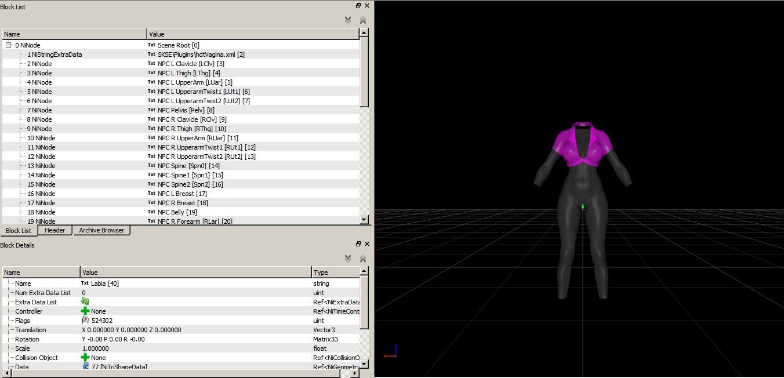The height and width of the screenshot is (378, 784).
Task: Click value NPC R Clavicle [RClv] [9]
Action: [192, 119]
